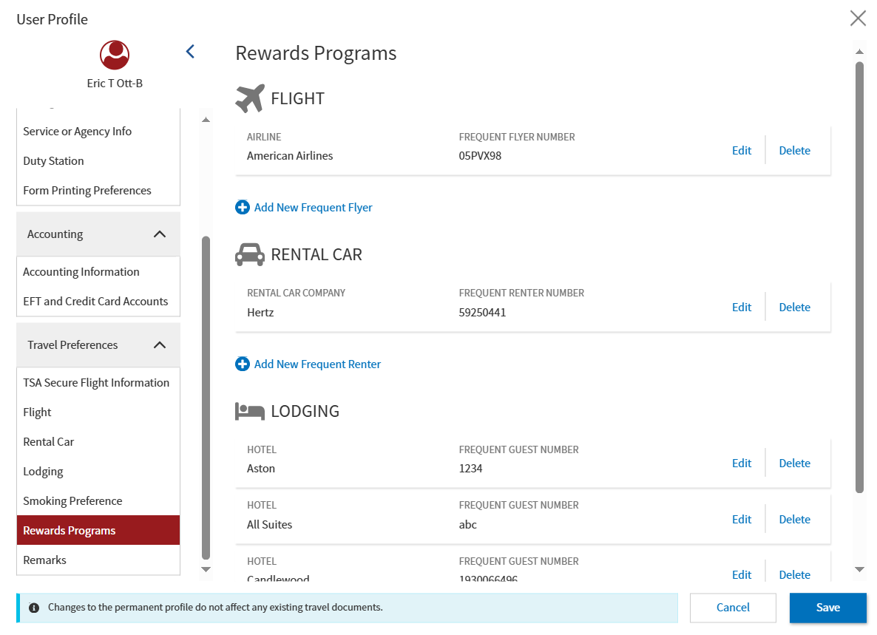Delete the Aston hotel rewards entry
Image resolution: width=877 pixels, height=635 pixels.
tap(794, 463)
